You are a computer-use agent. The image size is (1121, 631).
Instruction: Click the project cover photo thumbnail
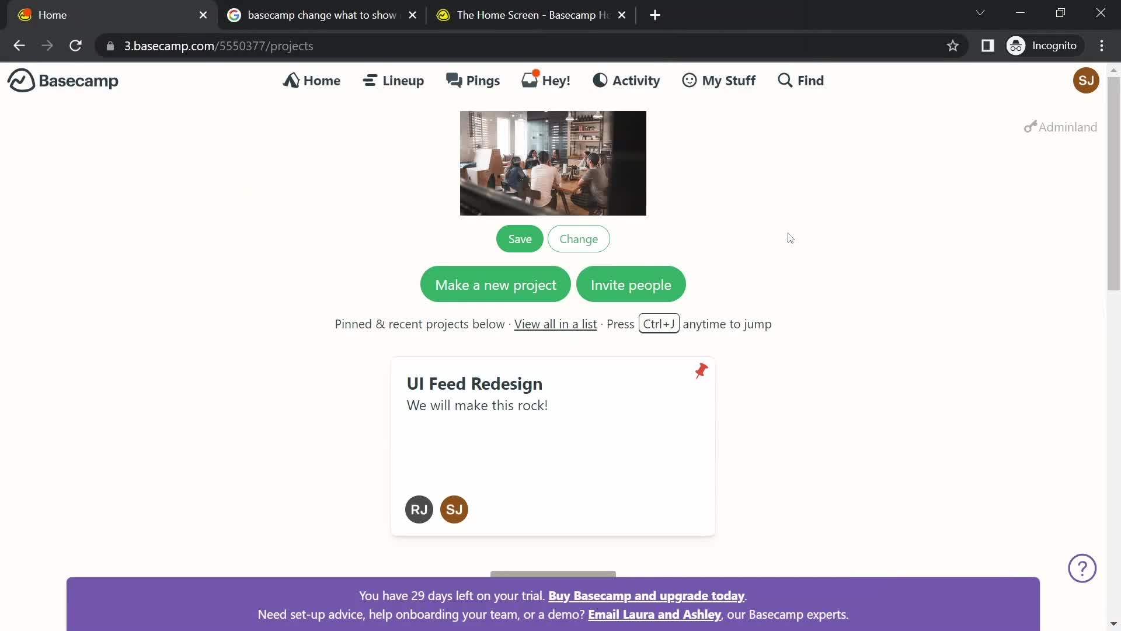[x=553, y=162]
